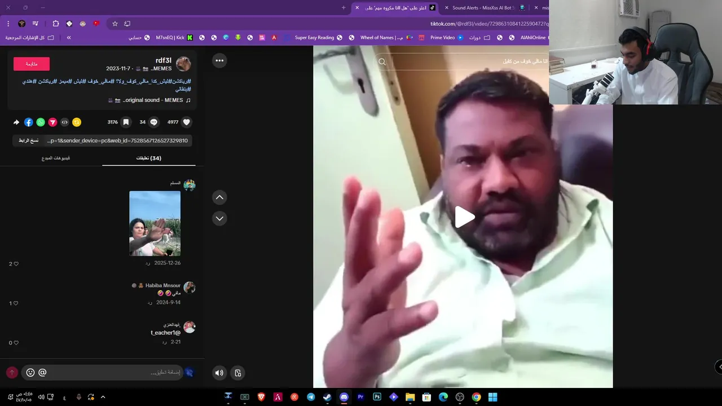Switch to the creator videos tab
This screenshot has height=406, width=722.
(x=56, y=158)
